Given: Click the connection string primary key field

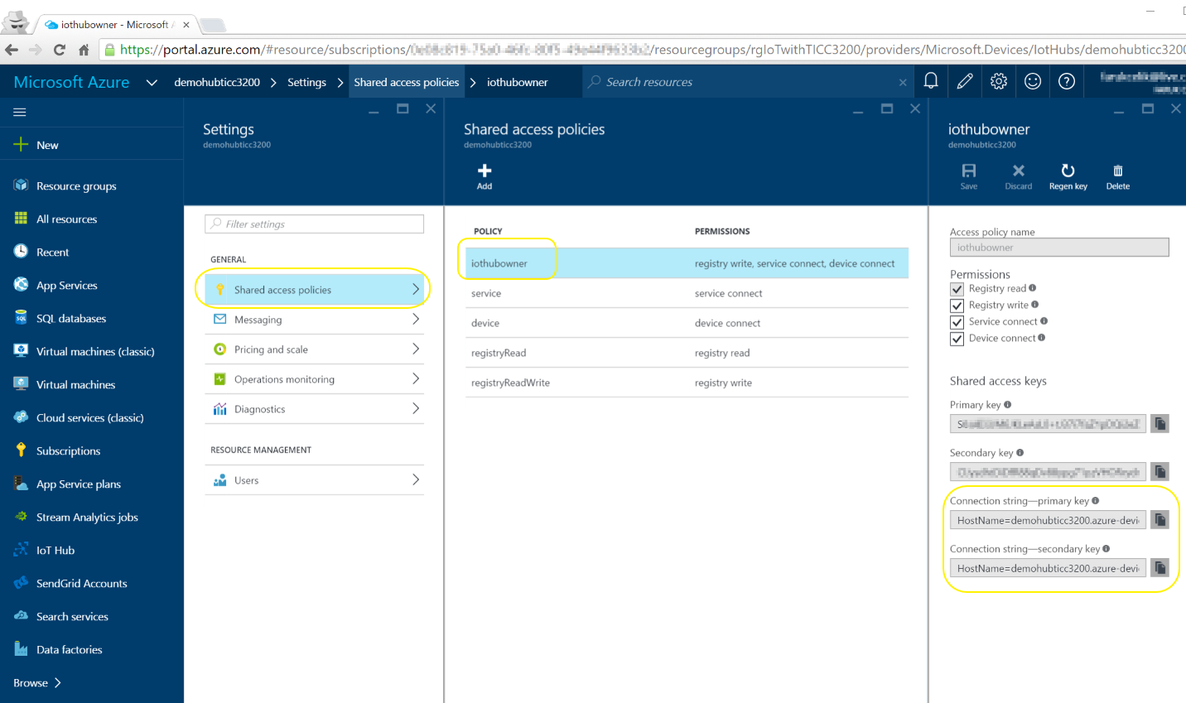Looking at the screenshot, I should click(1048, 520).
